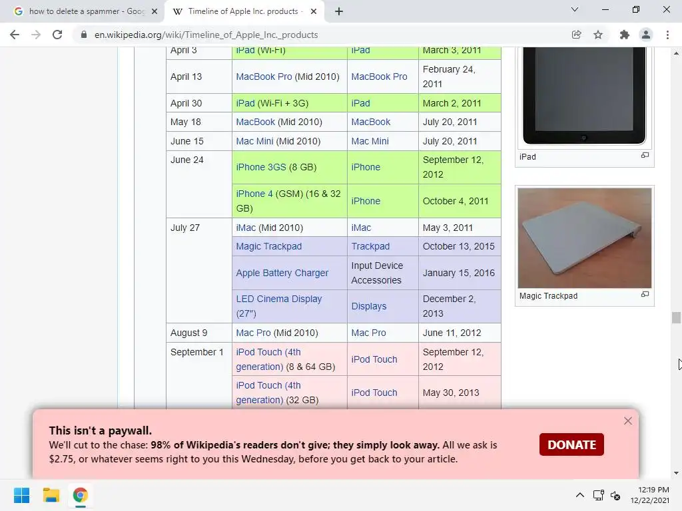Select the 'July 27' date cell
This screenshot has width=682, height=511.
[199, 270]
